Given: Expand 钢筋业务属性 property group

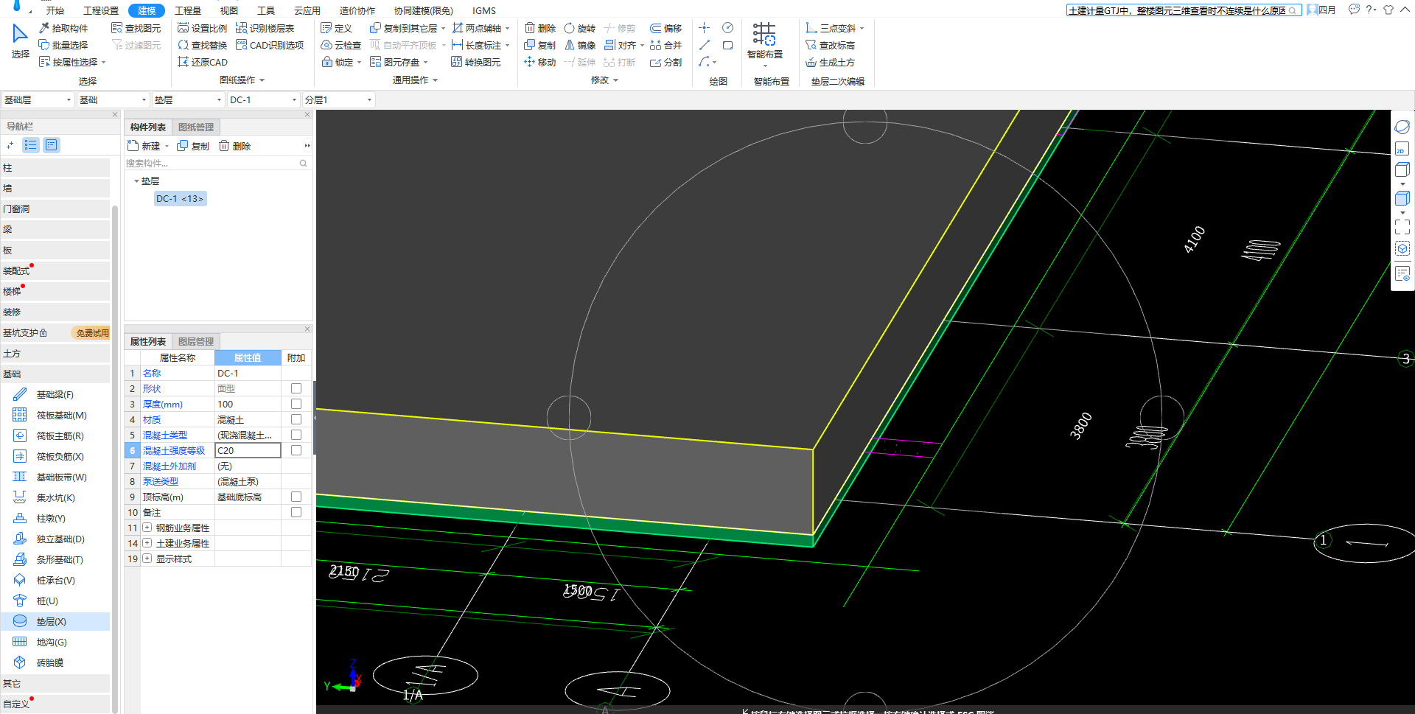Looking at the screenshot, I should [x=147, y=528].
